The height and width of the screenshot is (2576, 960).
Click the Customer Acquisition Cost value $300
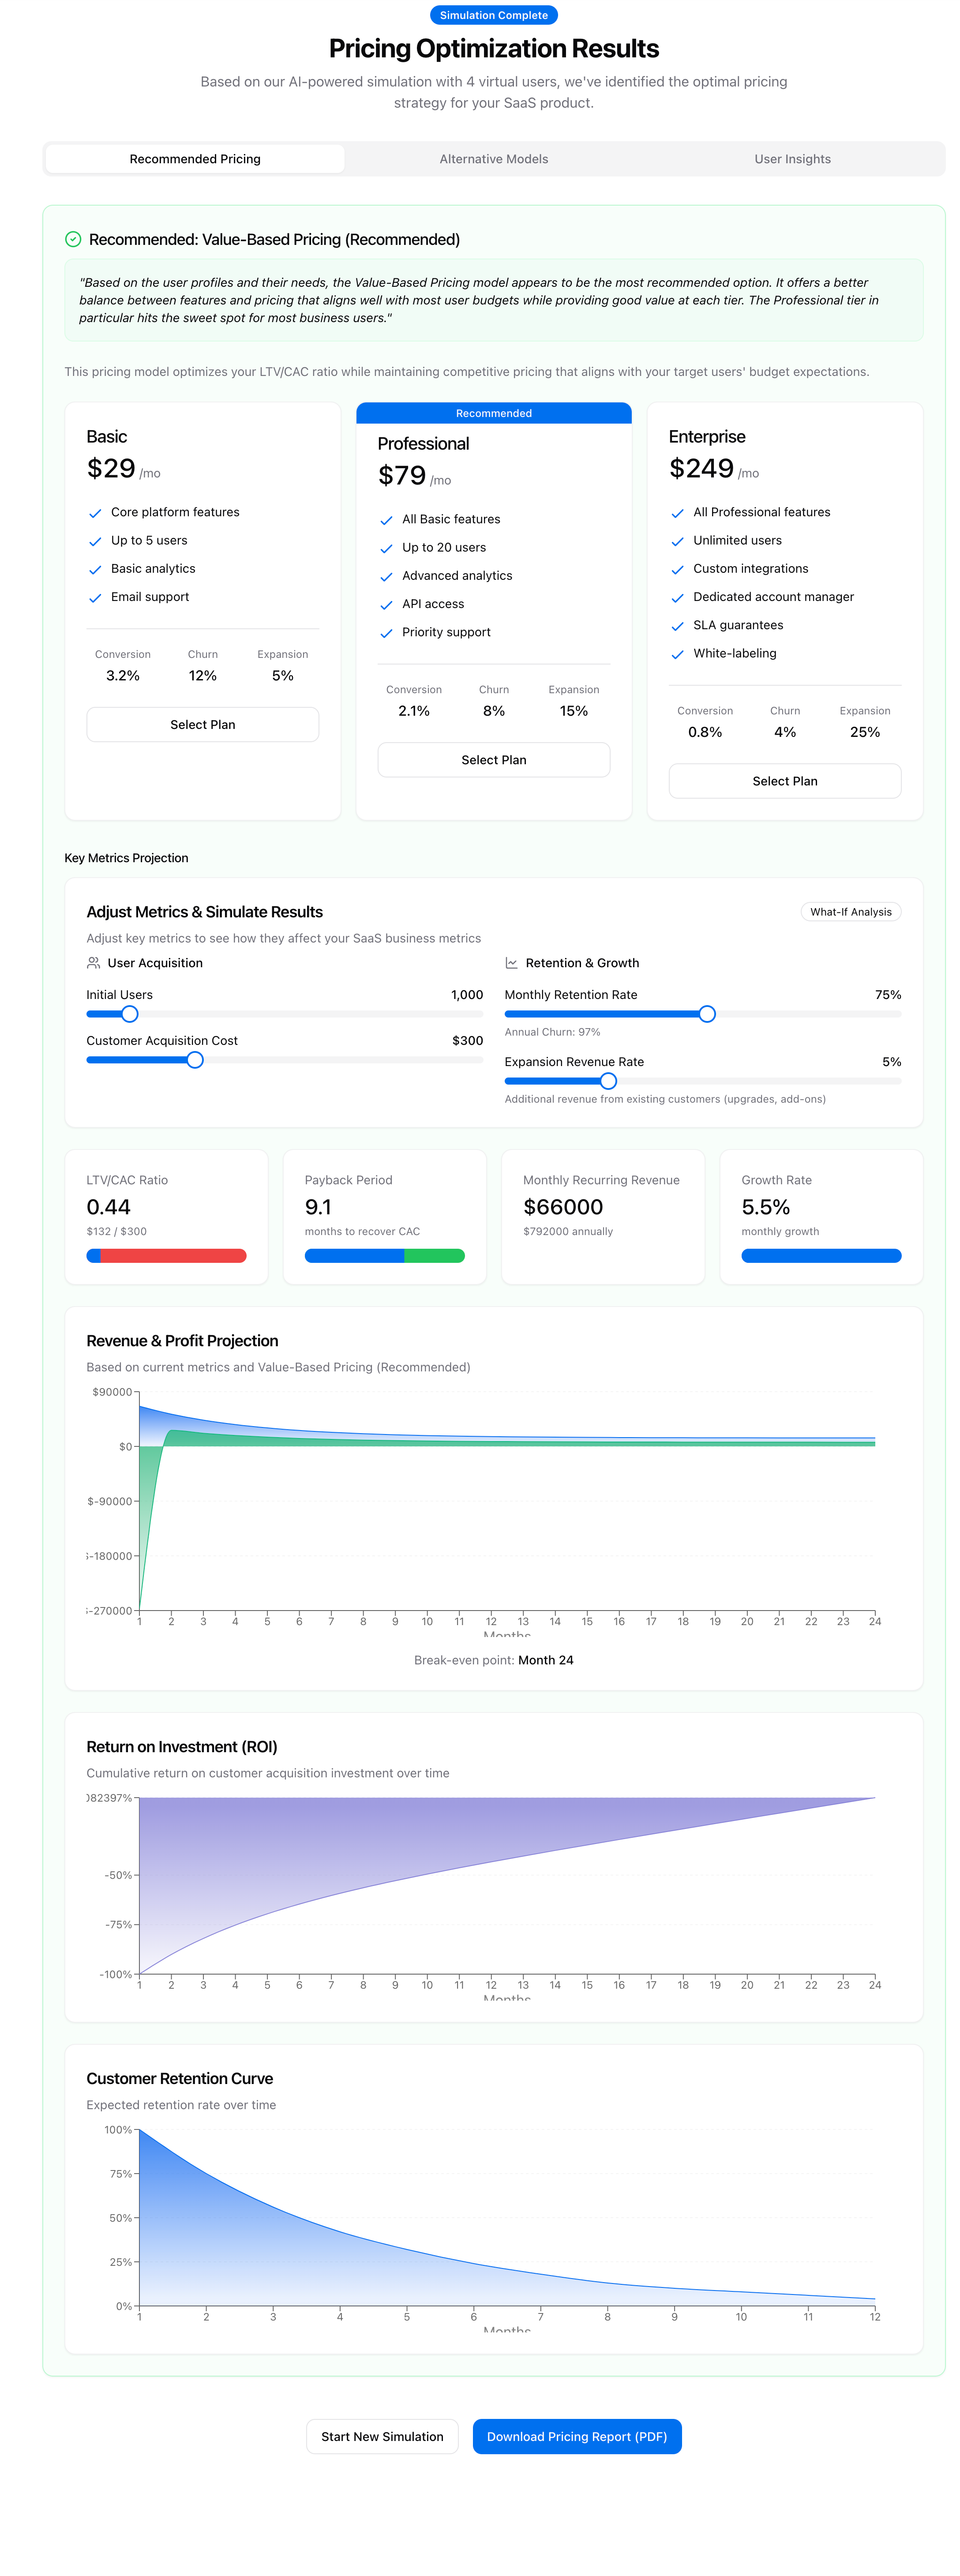click(x=467, y=1041)
